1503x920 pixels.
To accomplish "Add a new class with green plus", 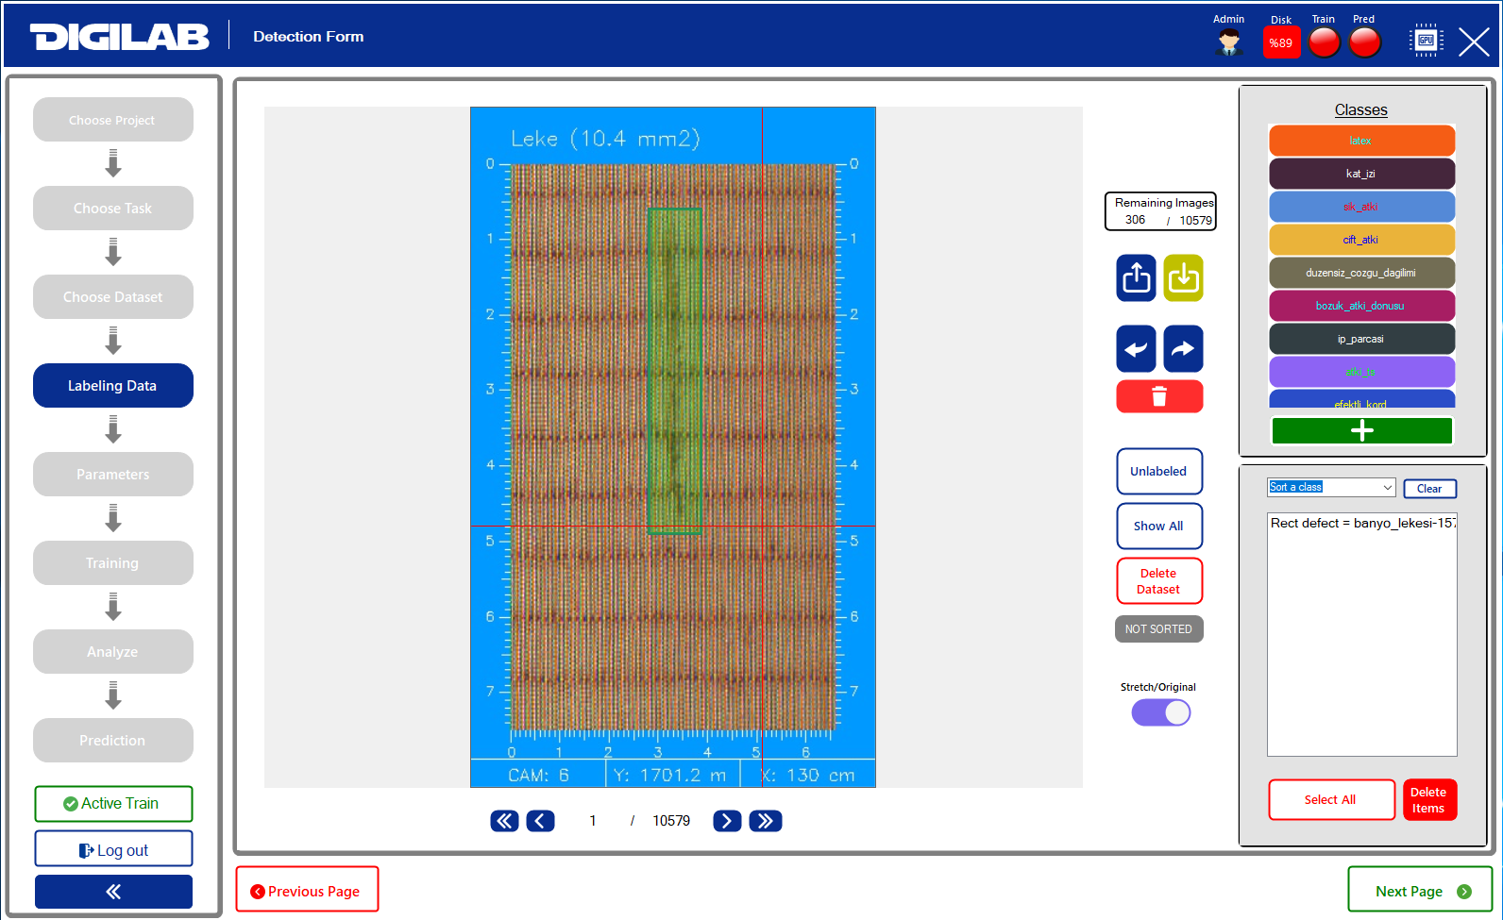I will pyautogui.click(x=1361, y=431).
